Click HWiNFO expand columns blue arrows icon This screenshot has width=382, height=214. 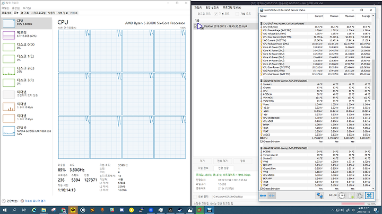[x=263, y=195]
